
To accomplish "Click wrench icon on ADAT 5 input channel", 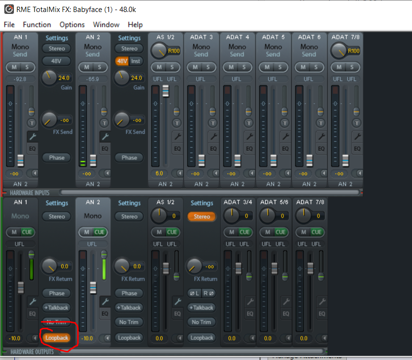I will tap(285, 136).
